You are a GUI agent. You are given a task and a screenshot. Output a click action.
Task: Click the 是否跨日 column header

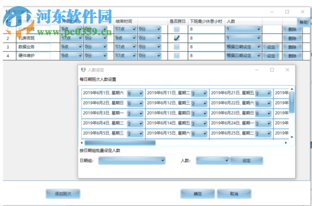pos(177,21)
